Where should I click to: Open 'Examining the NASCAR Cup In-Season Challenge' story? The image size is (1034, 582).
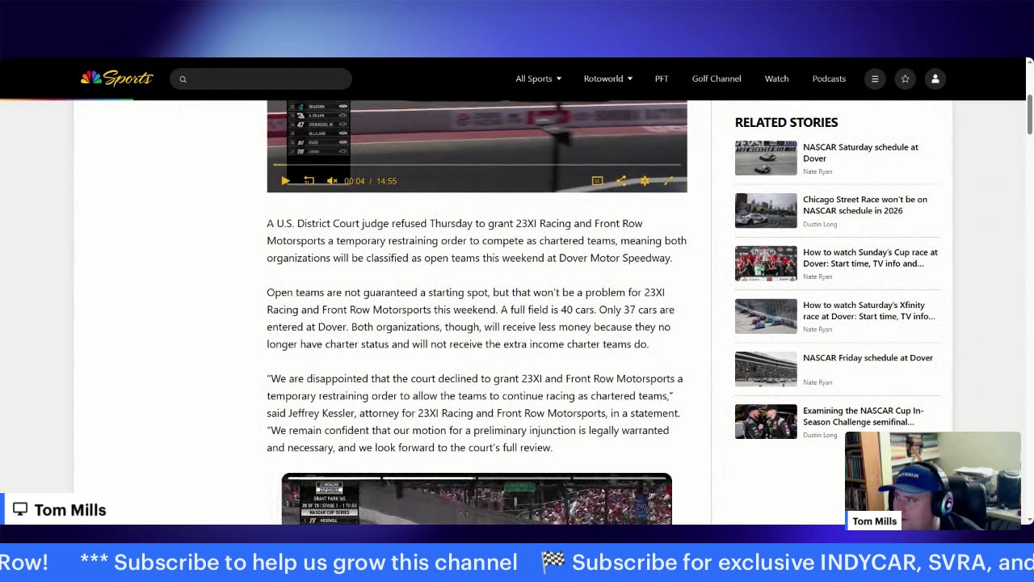(x=863, y=416)
